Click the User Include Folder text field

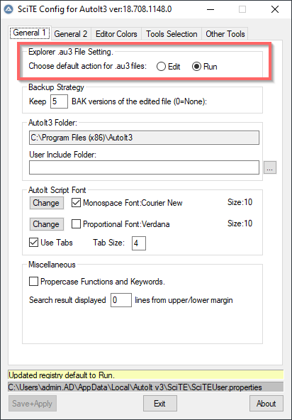(x=144, y=167)
